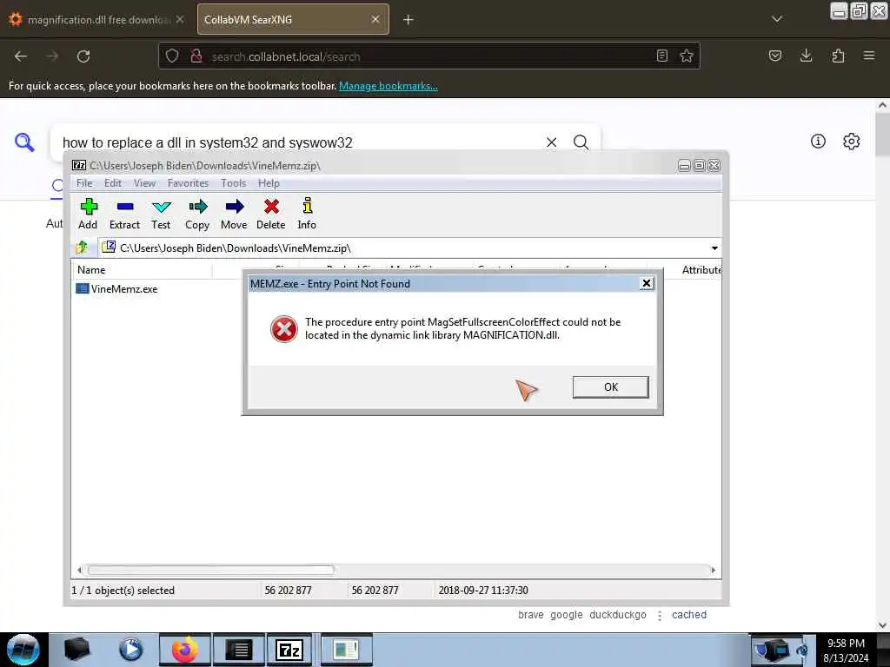The image size is (890, 667).
Task: Open the View menu in 7-Zip
Action: pos(145,183)
